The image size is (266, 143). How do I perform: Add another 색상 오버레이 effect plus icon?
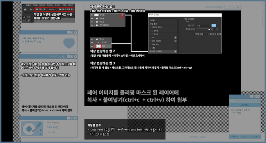point(175,51)
